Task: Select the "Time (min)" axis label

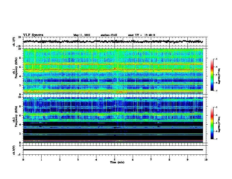Action: [x=117, y=162]
